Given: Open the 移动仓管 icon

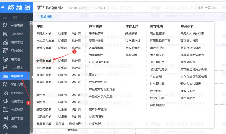Looking at the screenshot, I should [x=5, y=85].
